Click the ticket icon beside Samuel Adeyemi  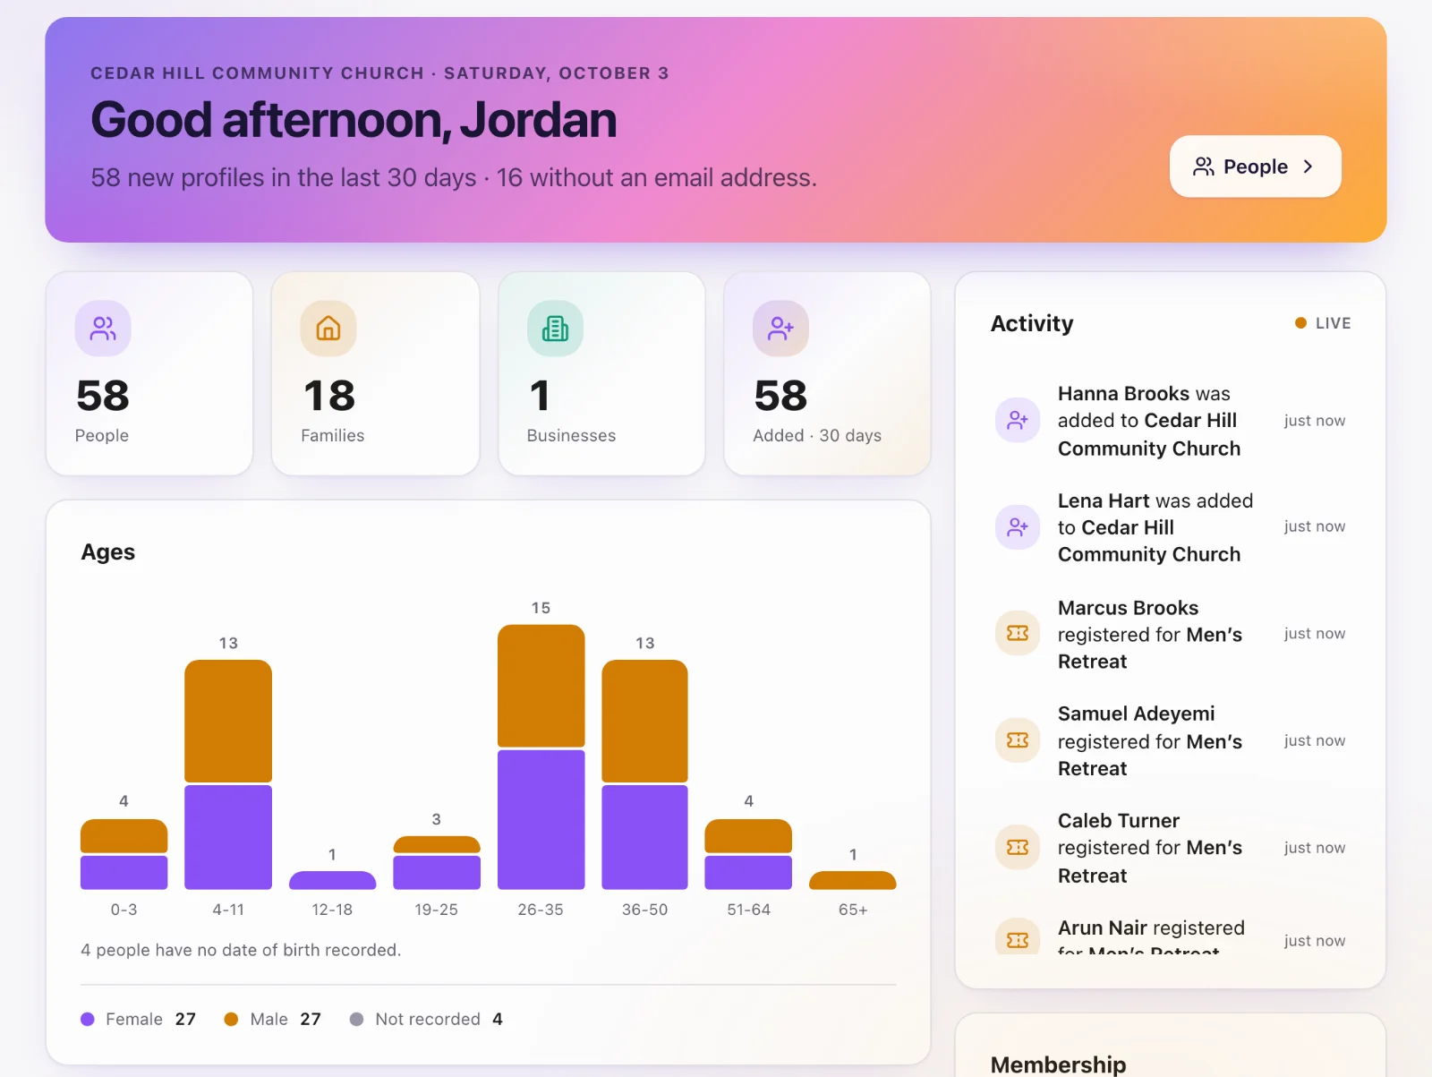[1018, 740]
